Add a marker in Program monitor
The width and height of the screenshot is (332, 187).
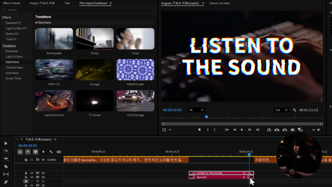pyautogui.click(x=200, y=130)
